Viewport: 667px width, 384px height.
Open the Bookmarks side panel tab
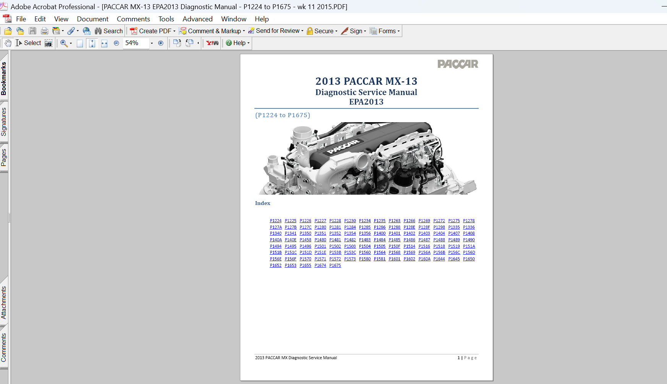click(4, 78)
